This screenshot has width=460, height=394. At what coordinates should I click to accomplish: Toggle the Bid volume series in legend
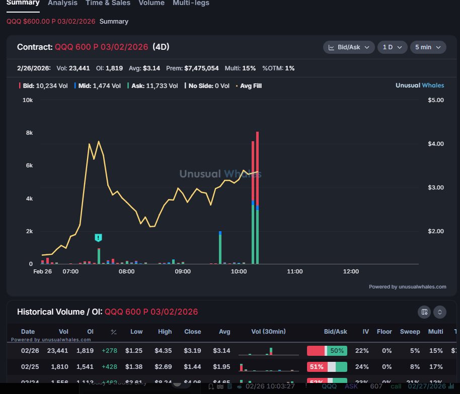click(43, 86)
